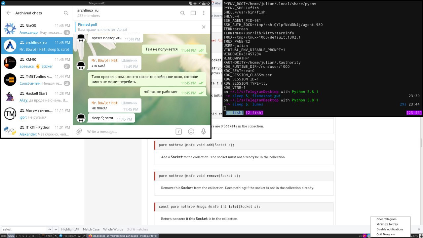The image size is (423, 238).
Task: Go back from Archived chats
Action: coord(9,13)
